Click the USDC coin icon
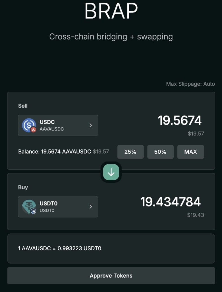This screenshot has height=292, width=222. (x=29, y=125)
